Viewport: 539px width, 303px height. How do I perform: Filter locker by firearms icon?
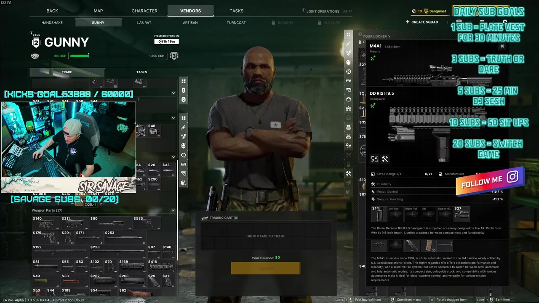(x=348, y=44)
